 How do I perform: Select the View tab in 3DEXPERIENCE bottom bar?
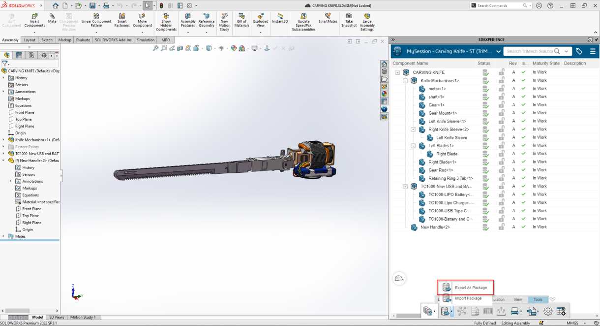pyautogui.click(x=518, y=299)
